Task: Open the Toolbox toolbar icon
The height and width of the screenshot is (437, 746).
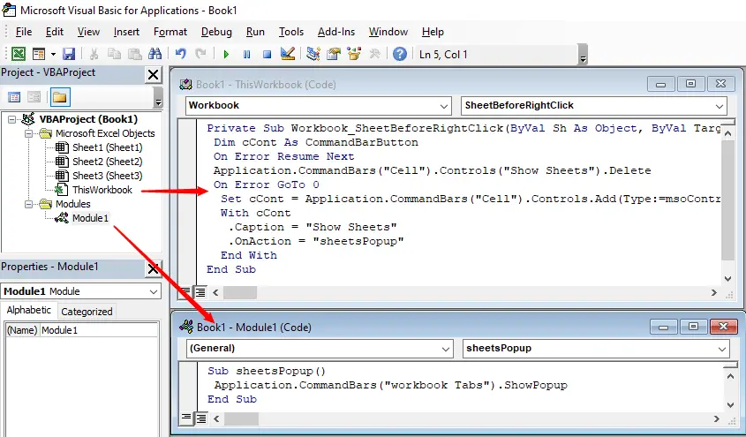Action: point(374,54)
